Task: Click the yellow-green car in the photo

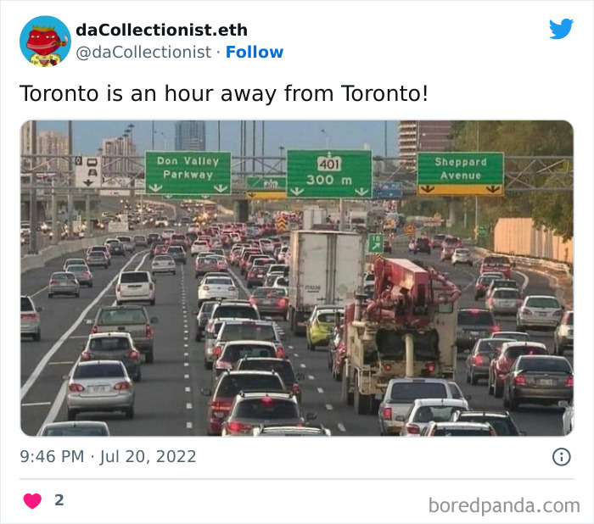Action: coord(322,327)
